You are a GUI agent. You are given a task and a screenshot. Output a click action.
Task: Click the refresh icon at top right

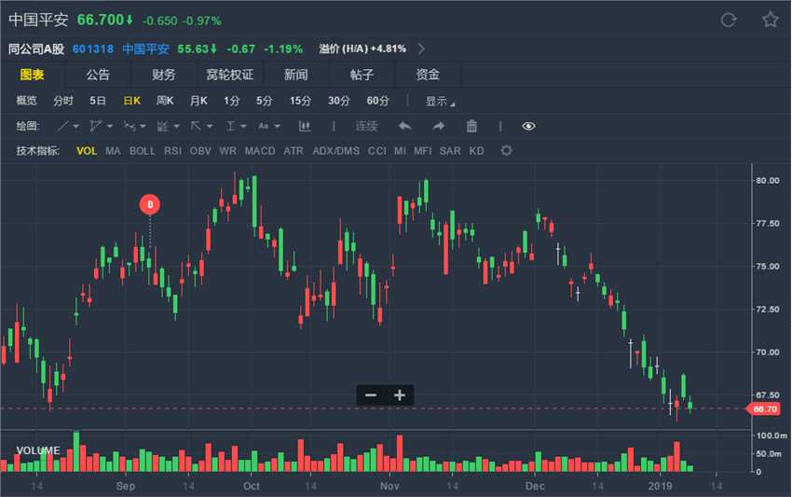tap(729, 20)
